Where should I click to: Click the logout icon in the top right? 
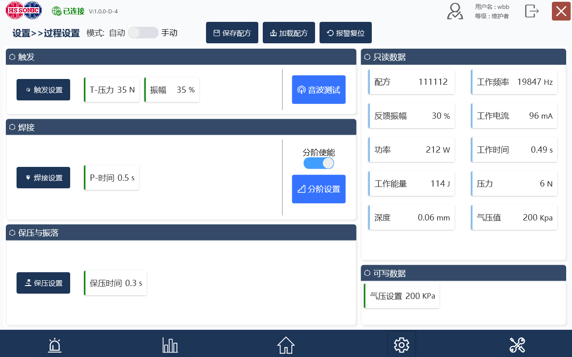pyautogui.click(x=532, y=12)
